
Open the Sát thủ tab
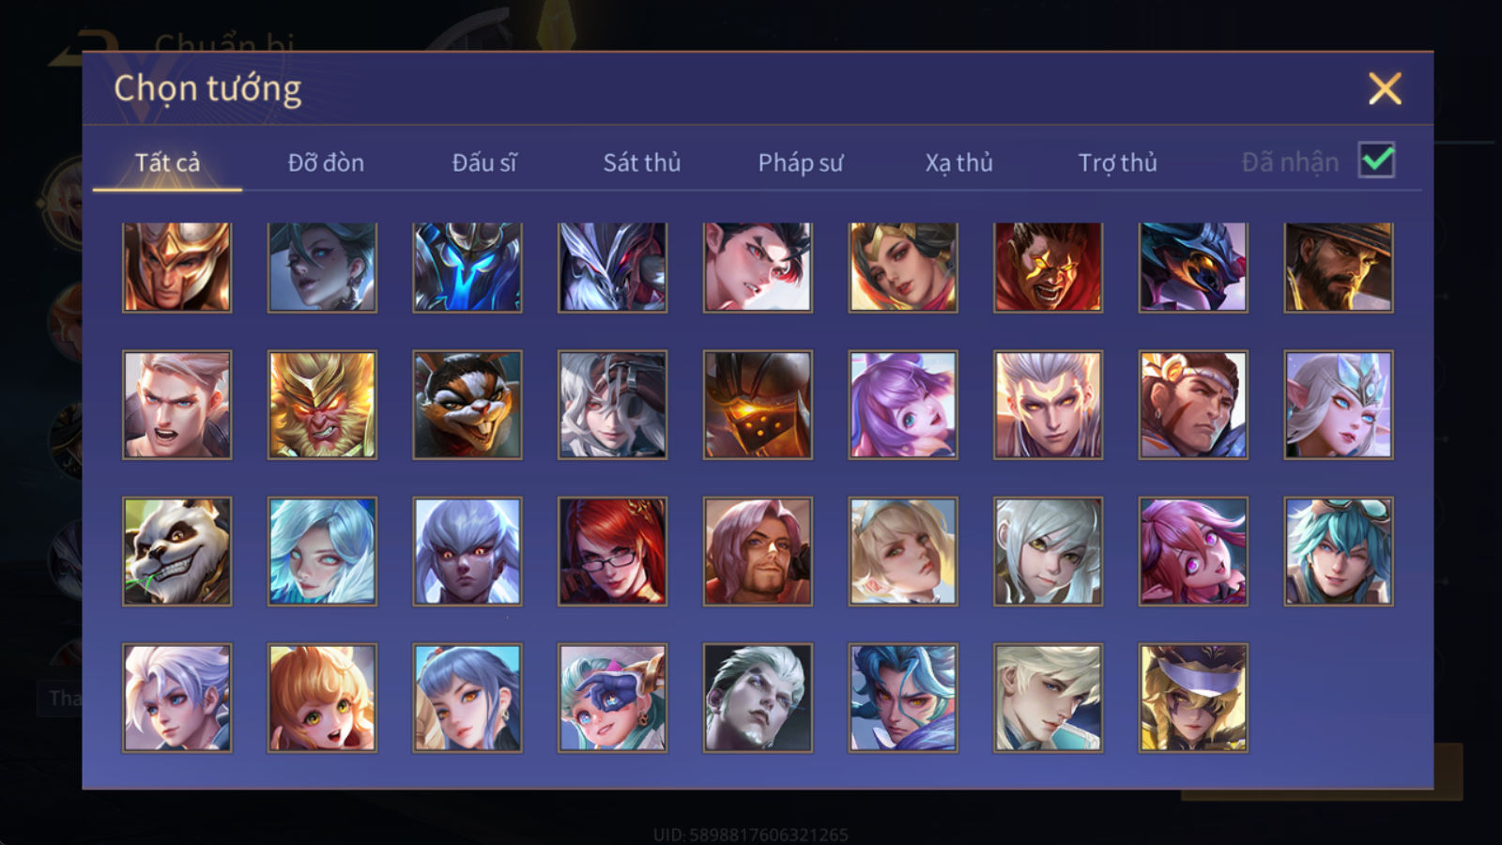(641, 162)
